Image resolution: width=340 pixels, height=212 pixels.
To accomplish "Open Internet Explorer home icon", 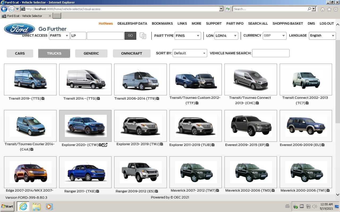I will (322, 9).
